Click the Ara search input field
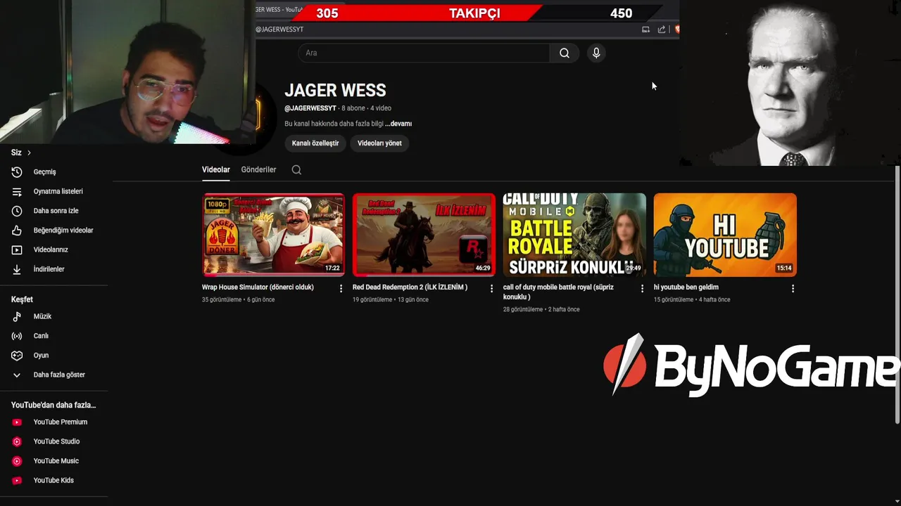This screenshot has height=506, width=901. tap(424, 53)
